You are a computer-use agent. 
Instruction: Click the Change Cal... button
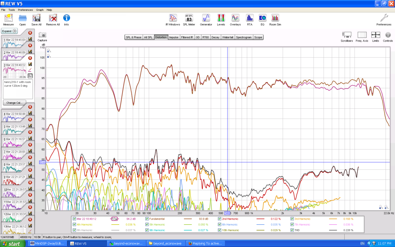pyautogui.click(x=14, y=102)
